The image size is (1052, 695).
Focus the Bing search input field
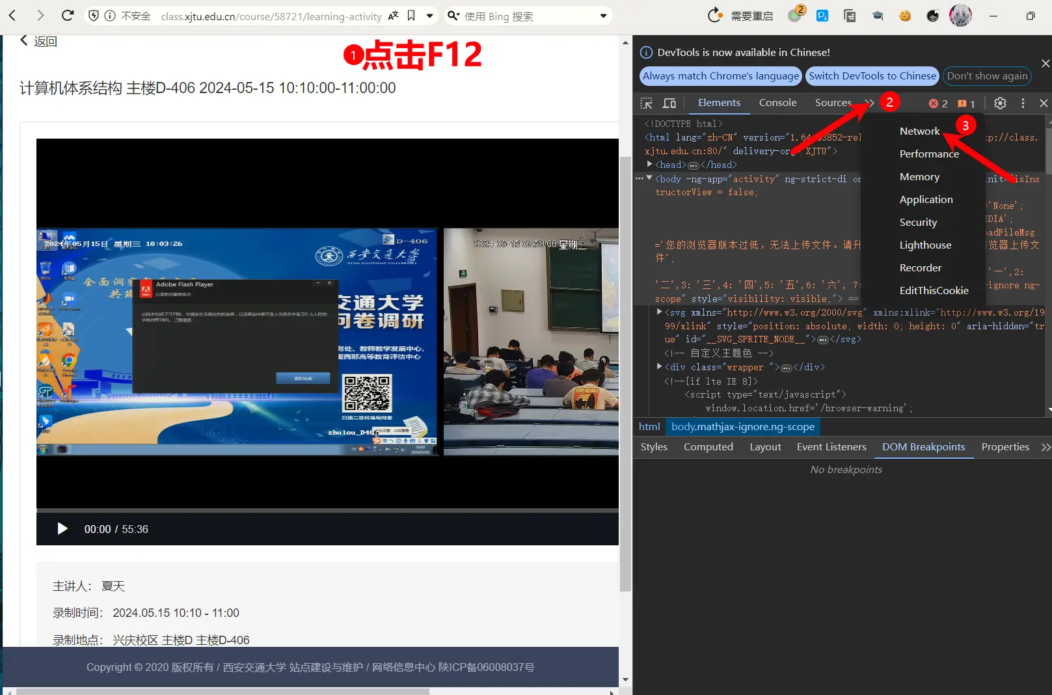[x=528, y=16]
